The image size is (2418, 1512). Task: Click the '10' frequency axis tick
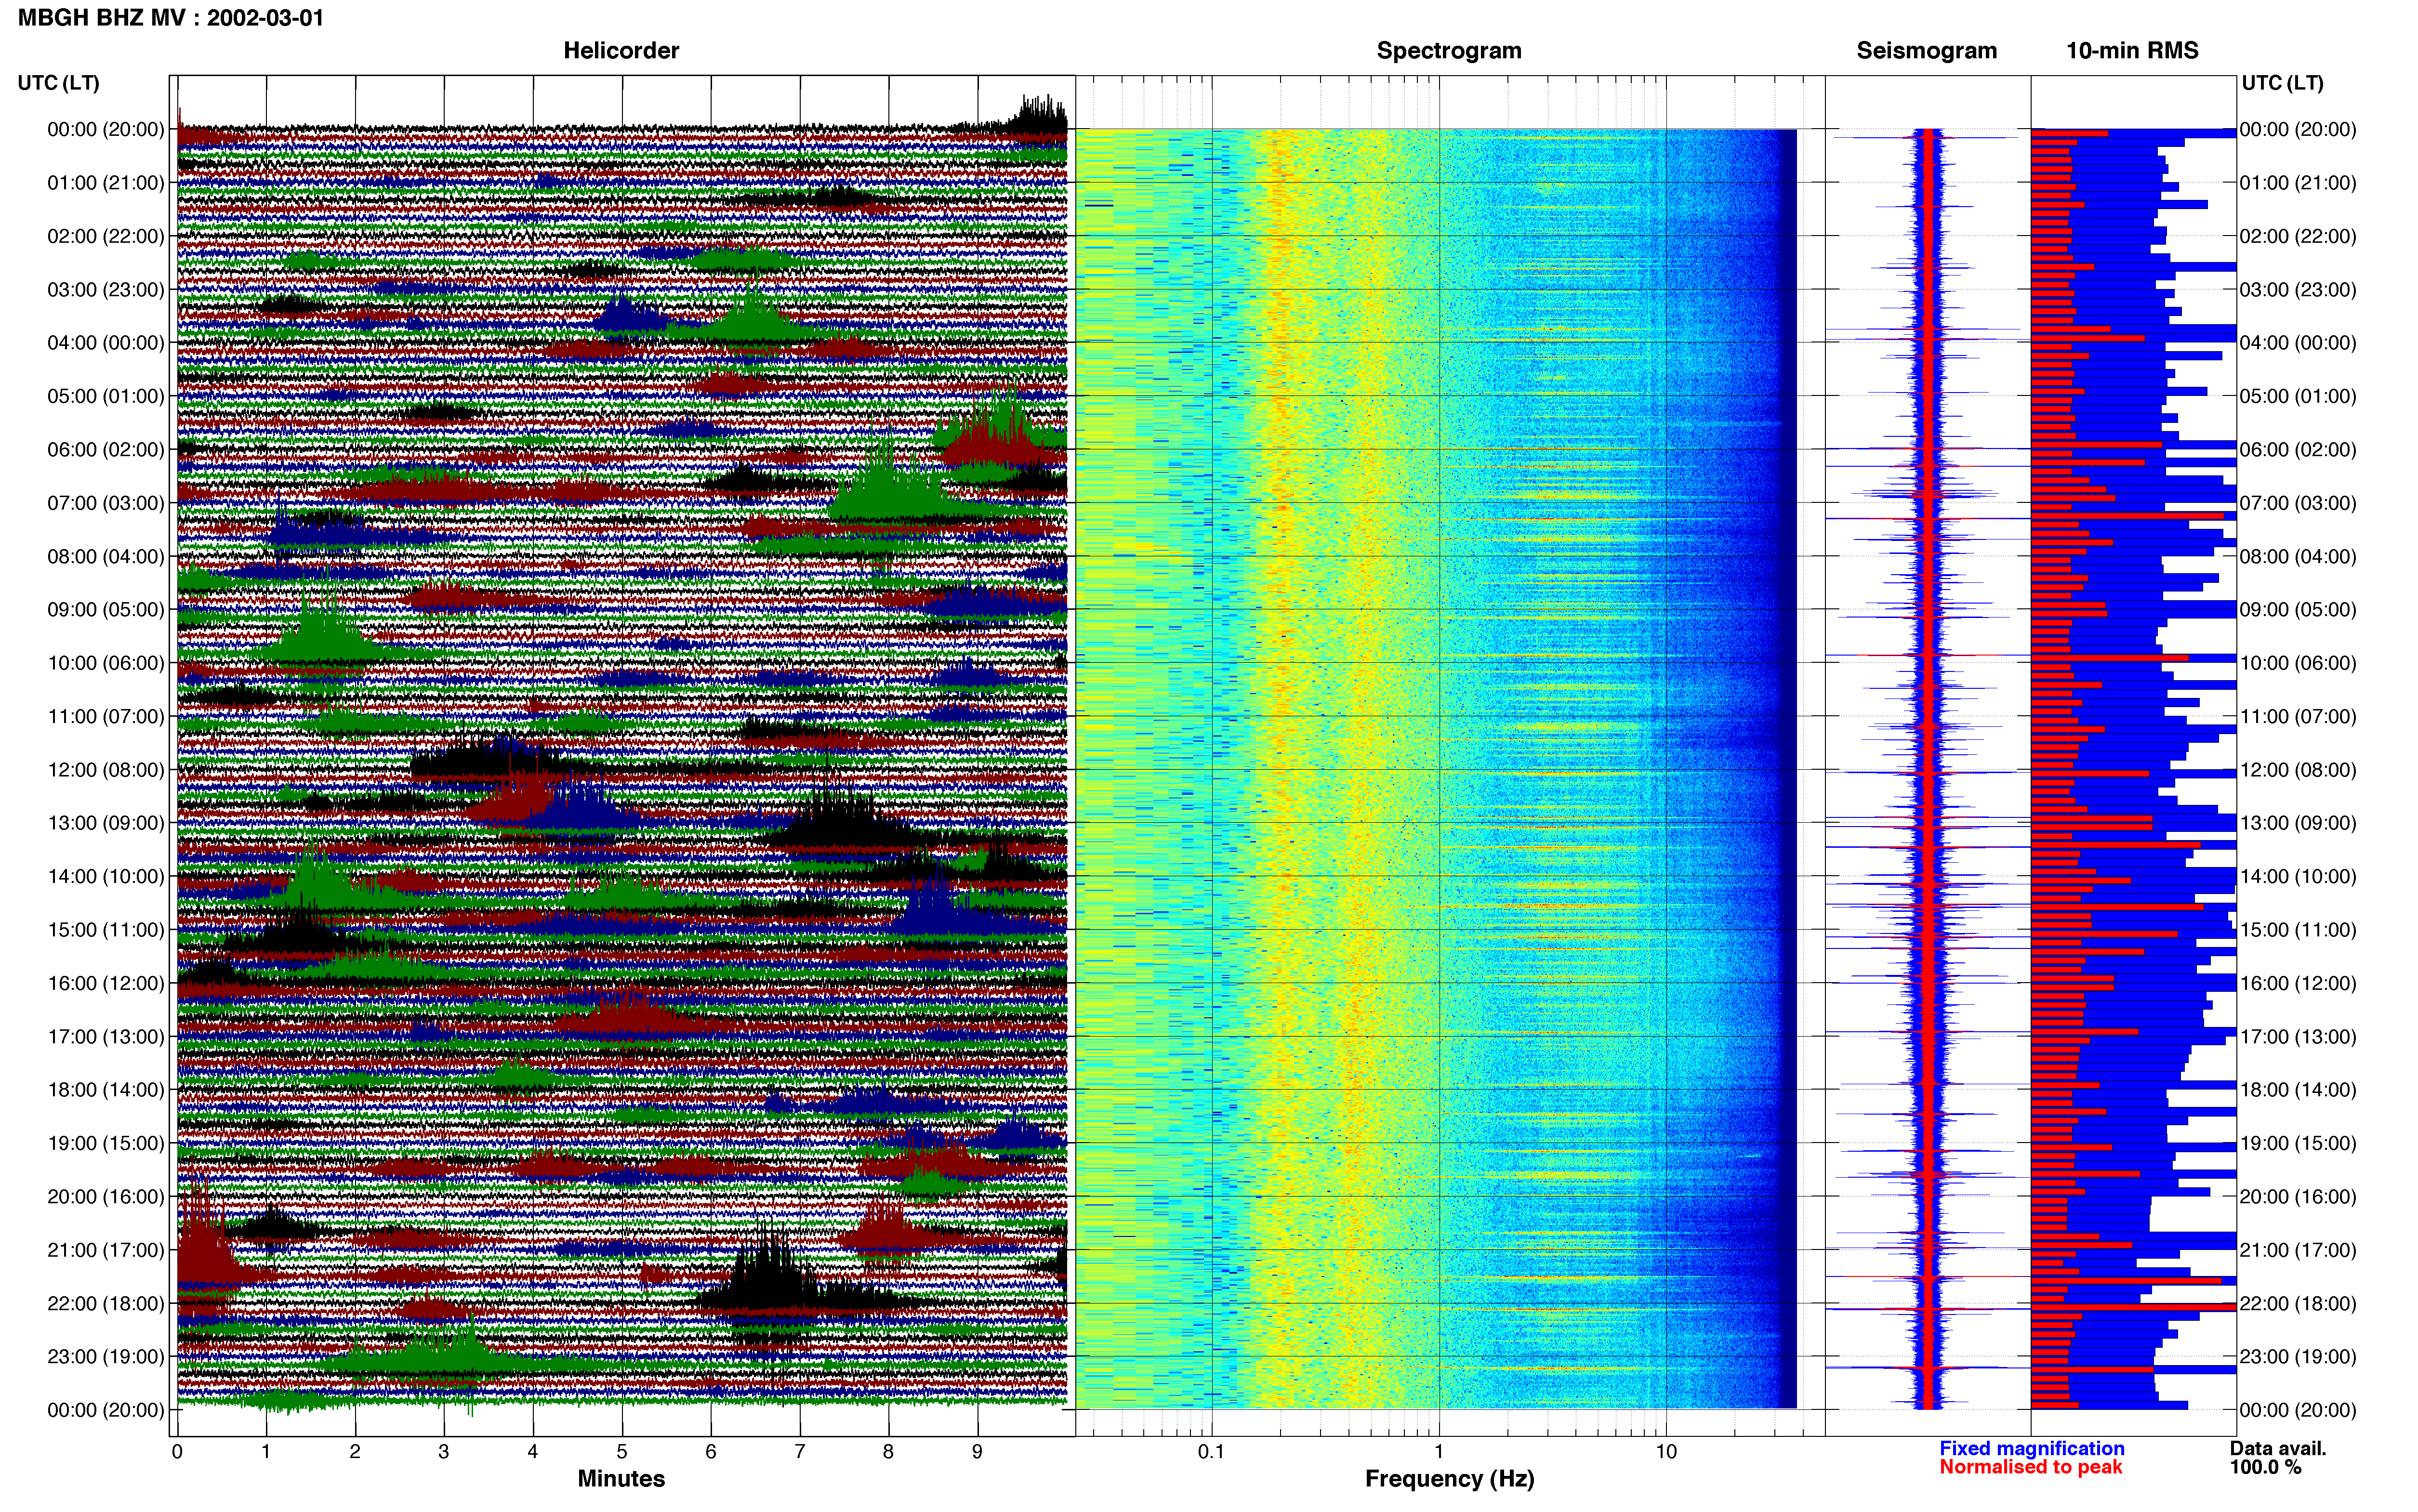[x=1666, y=1452]
